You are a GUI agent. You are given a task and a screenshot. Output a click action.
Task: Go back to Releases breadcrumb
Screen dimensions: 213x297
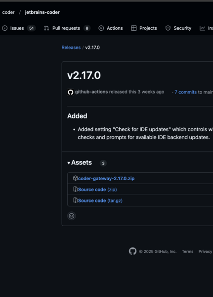[x=71, y=48]
